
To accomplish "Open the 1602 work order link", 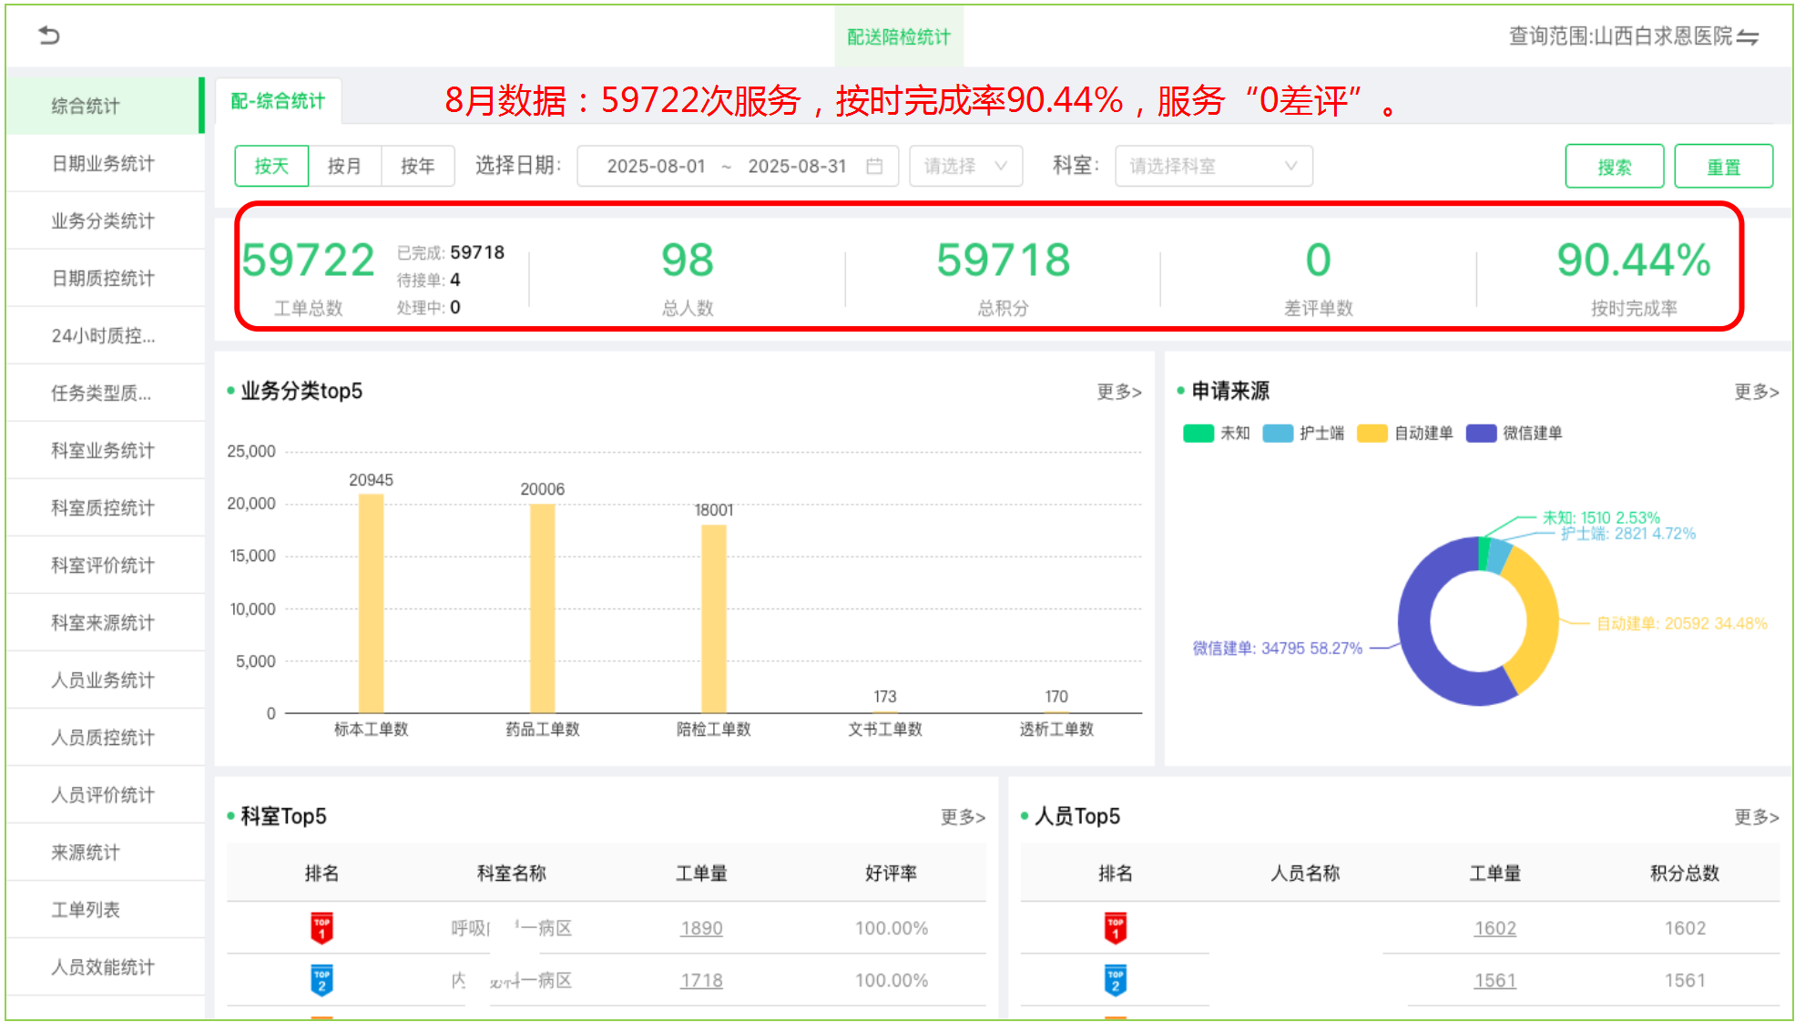I will tap(1495, 928).
